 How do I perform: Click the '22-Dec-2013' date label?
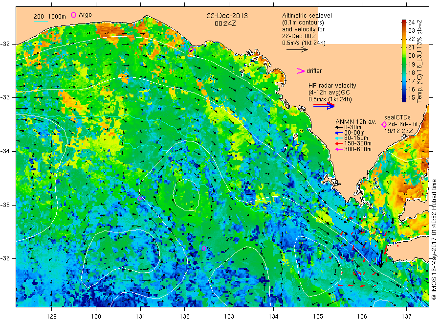[227, 16]
